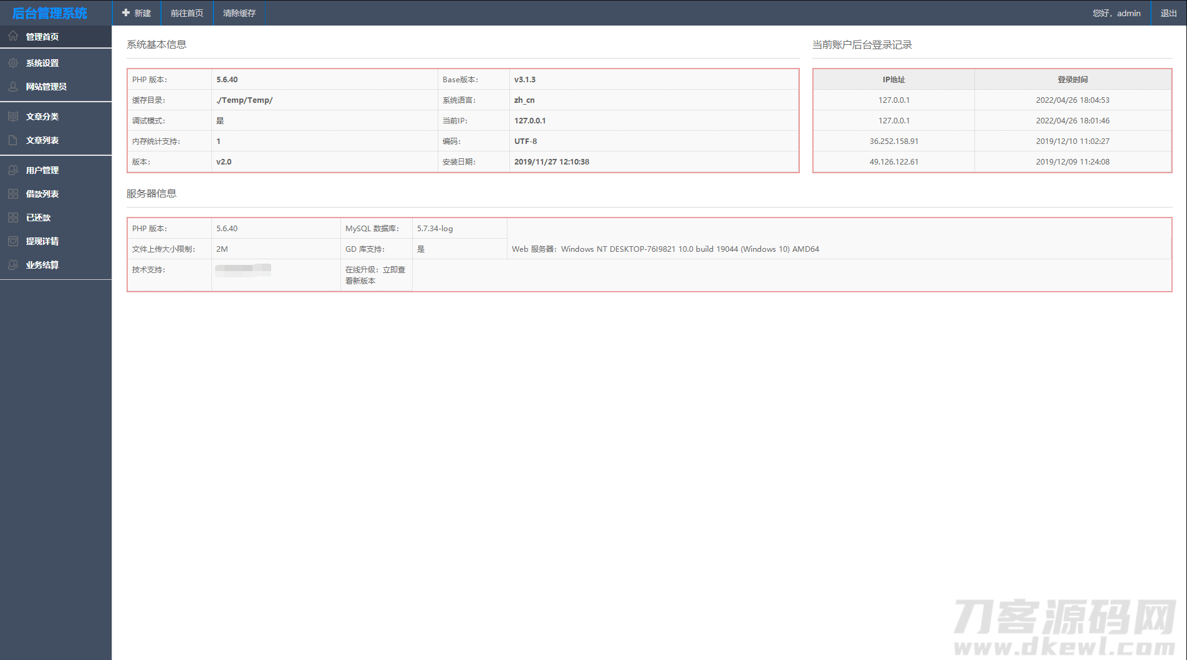Click the icon next to 业务结算
Screen dimensions: 1187x660
click(13, 265)
